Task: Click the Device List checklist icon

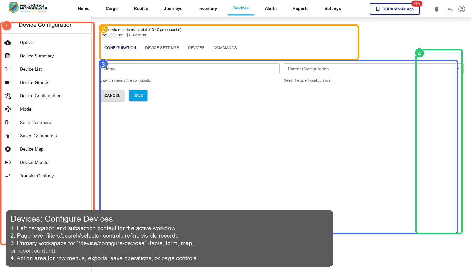Action: (x=8, y=69)
